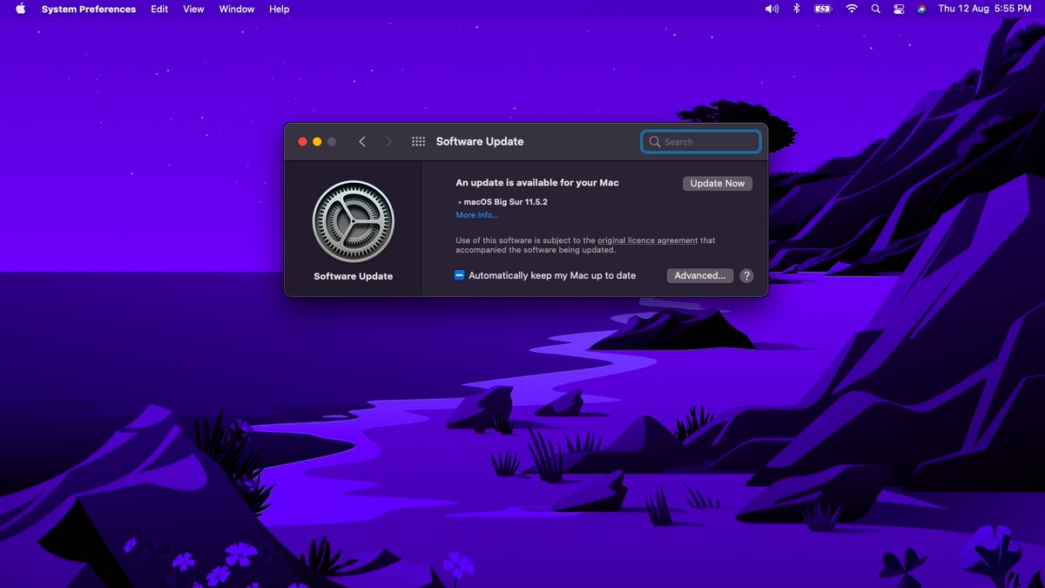Open the volume icon in the menu bar

(771, 9)
